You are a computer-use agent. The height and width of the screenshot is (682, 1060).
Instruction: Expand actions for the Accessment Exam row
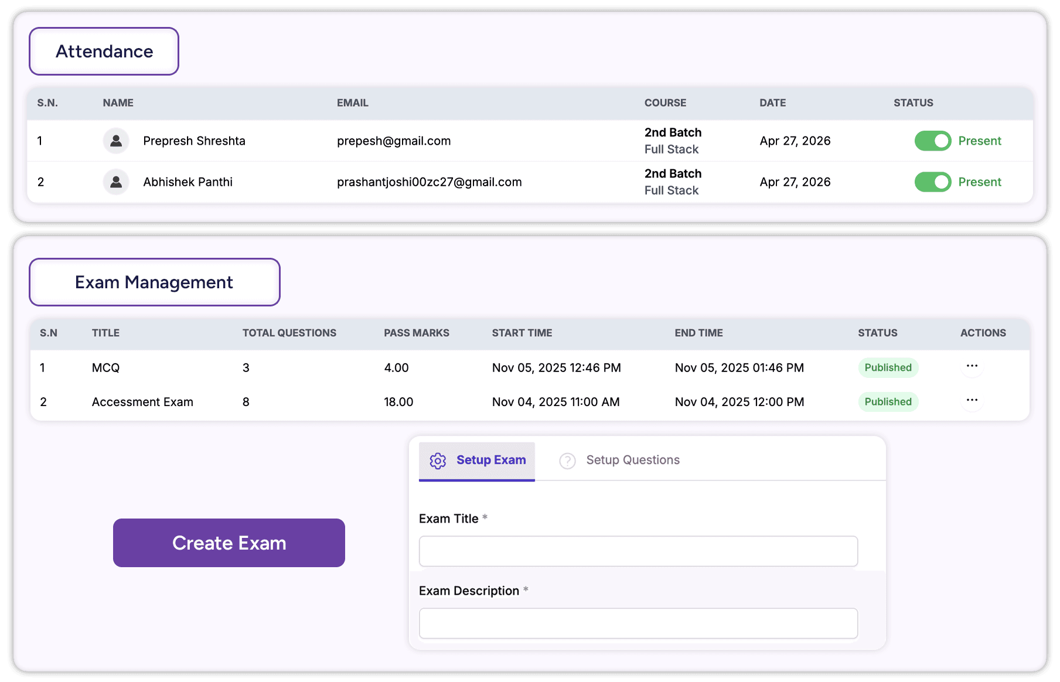tap(972, 400)
